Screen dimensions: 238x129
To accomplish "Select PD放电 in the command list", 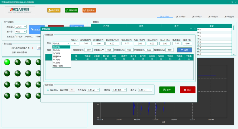I will coord(61,50).
